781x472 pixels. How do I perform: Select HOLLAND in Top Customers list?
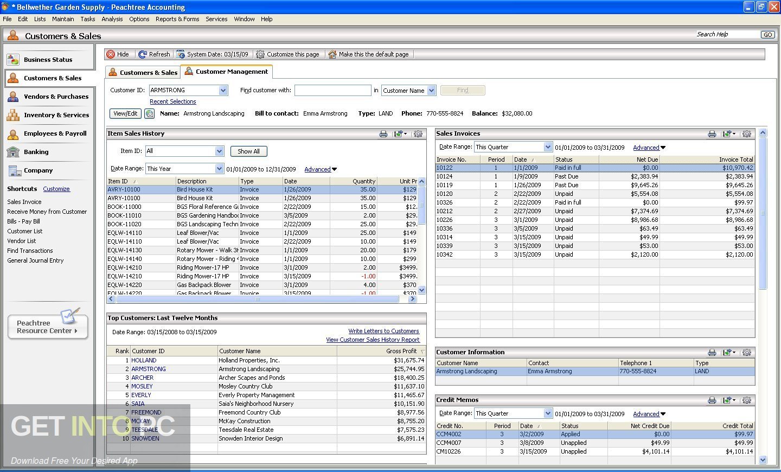tap(144, 360)
